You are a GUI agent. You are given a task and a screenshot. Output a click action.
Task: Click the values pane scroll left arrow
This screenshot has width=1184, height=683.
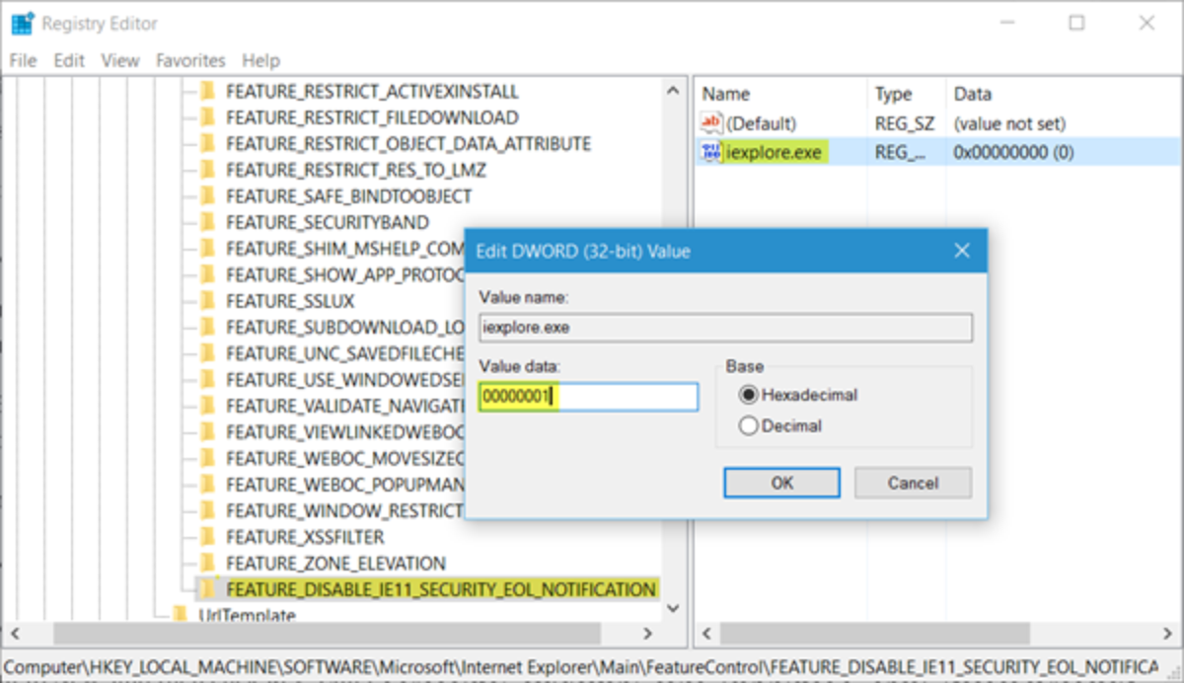[x=704, y=633]
